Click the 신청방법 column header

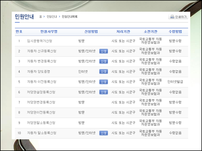click(91, 31)
